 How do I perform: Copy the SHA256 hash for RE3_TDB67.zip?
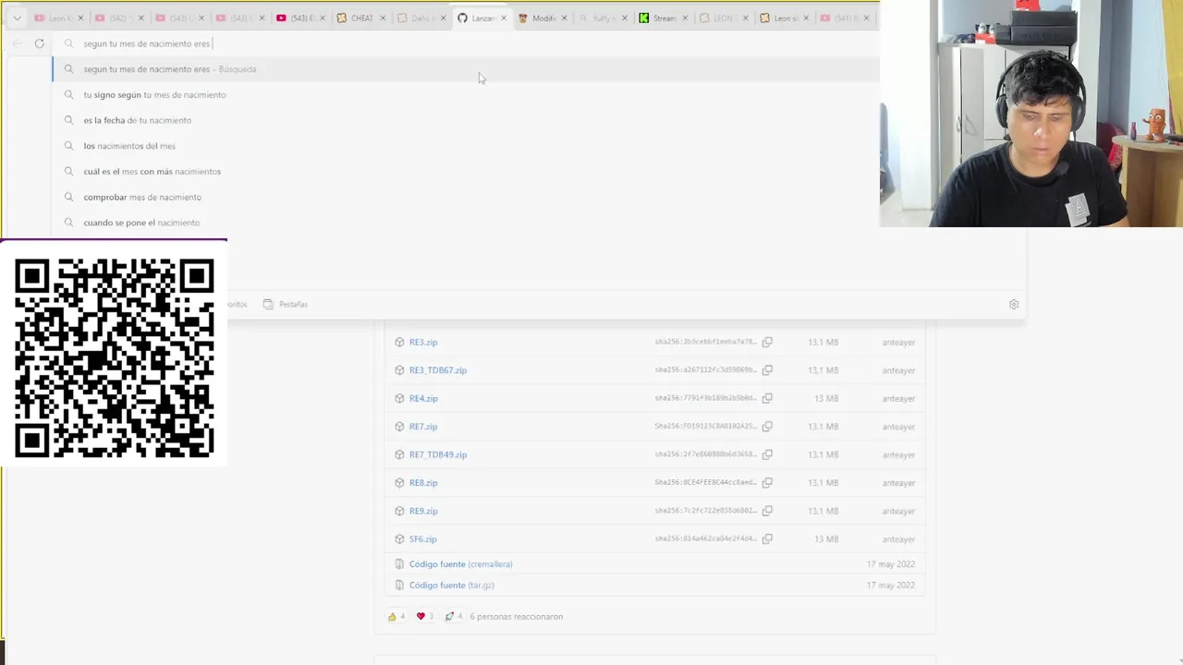point(767,370)
